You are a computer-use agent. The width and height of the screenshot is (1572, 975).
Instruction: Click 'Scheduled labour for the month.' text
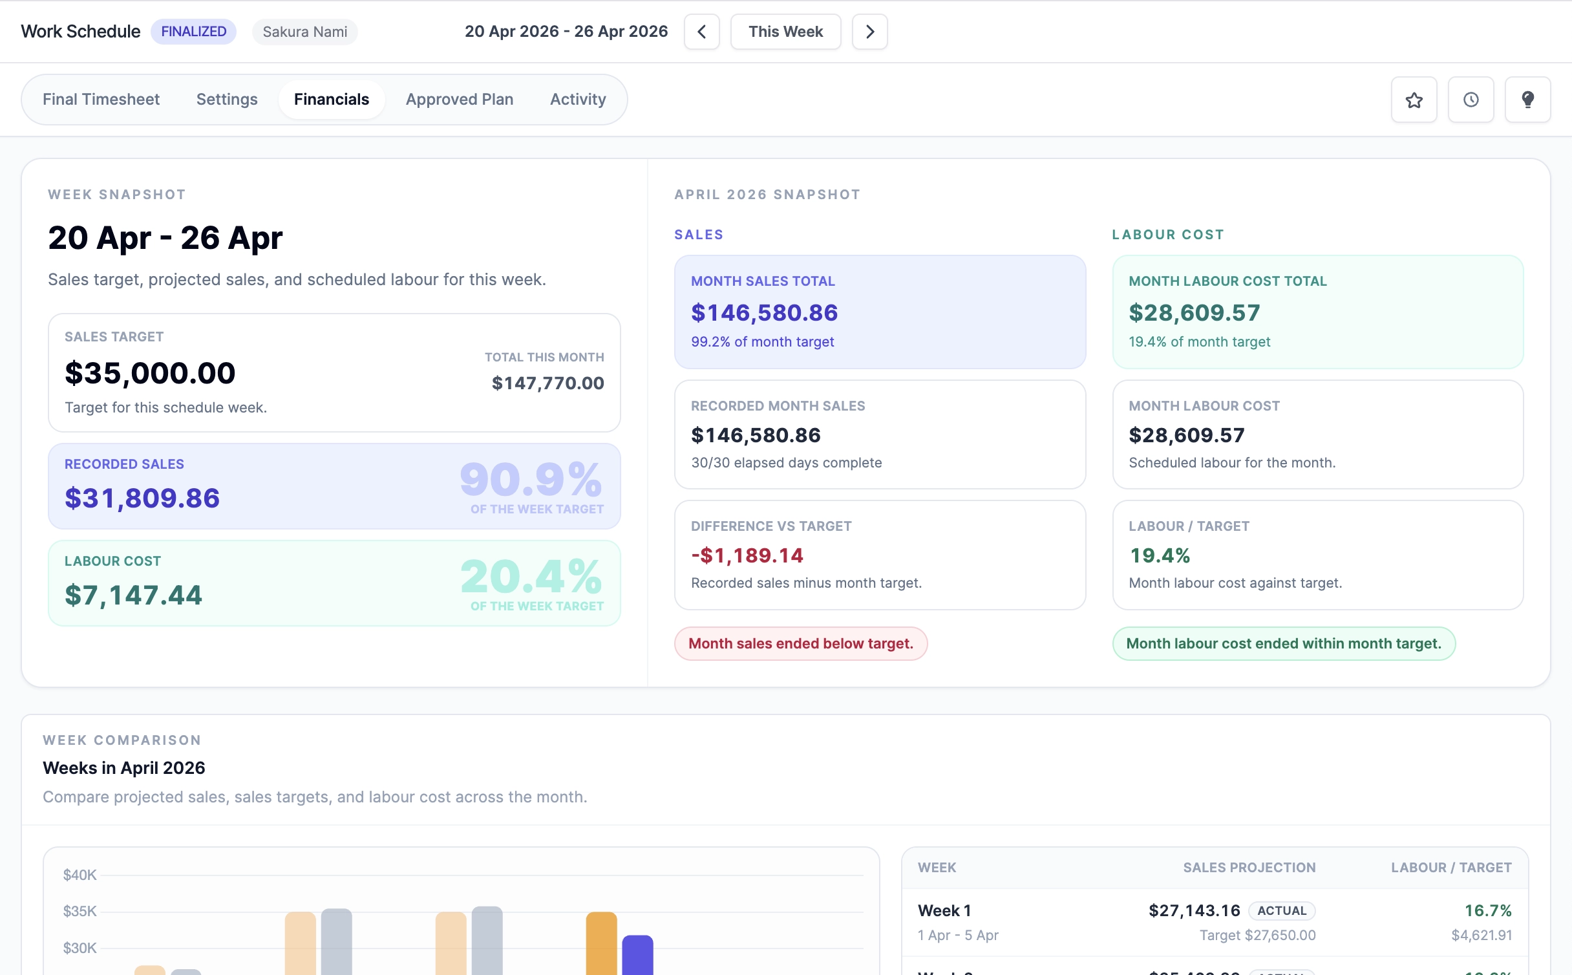point(1232,463)
